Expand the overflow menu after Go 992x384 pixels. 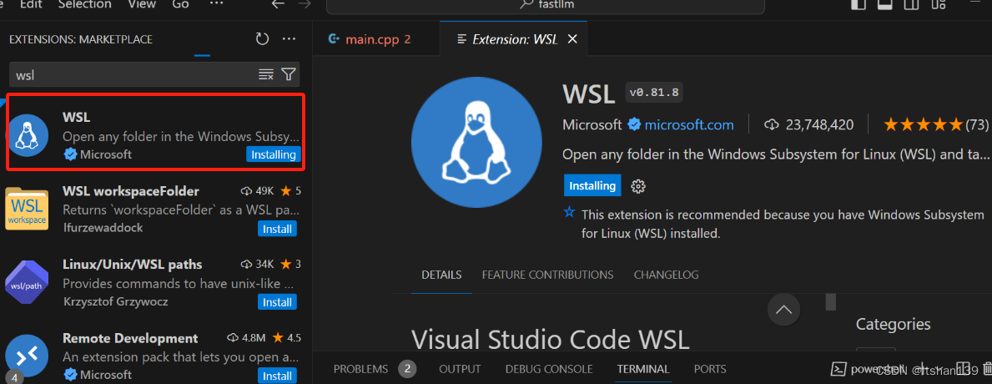point(216,4)
